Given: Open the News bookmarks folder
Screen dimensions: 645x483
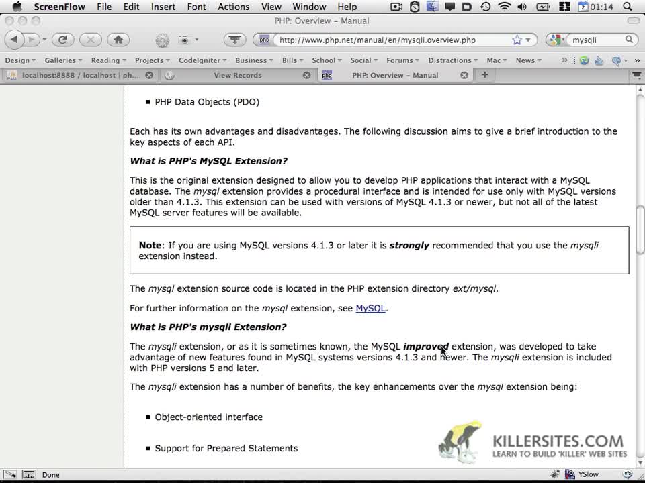Looking at the screenshot, I should coord(528,60).
